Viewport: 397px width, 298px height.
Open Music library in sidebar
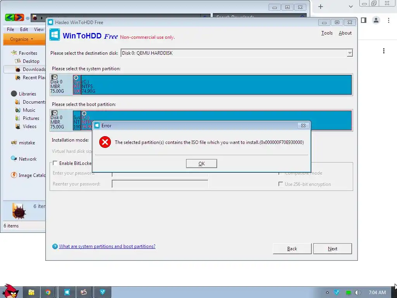coord(29,110)
